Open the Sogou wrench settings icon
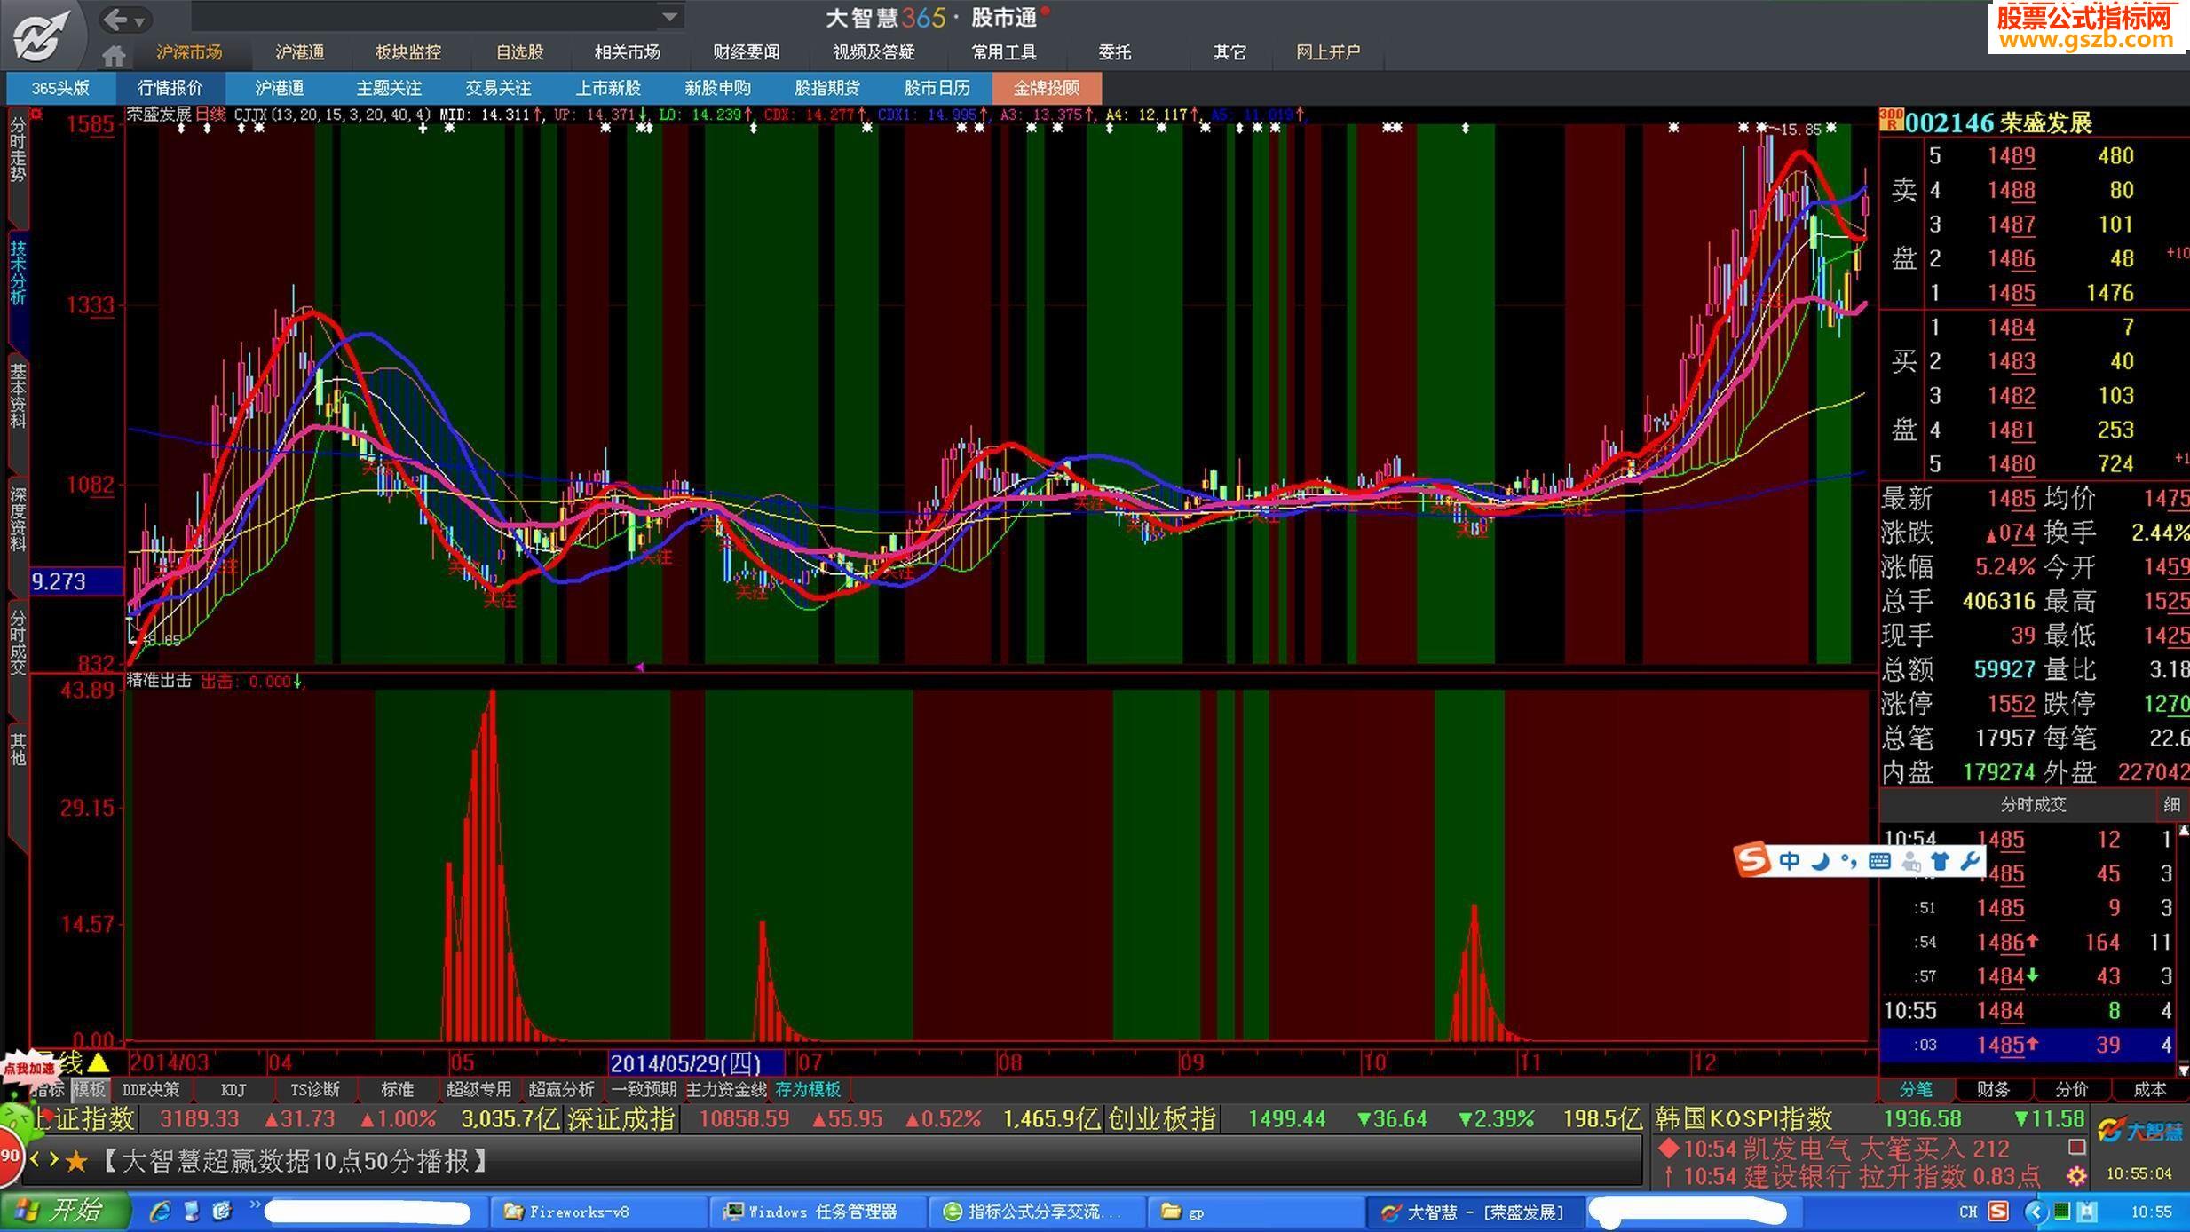 [1969, 860]
